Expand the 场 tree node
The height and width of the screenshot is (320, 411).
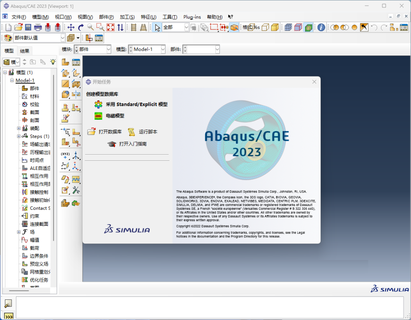tap(18, 232)
